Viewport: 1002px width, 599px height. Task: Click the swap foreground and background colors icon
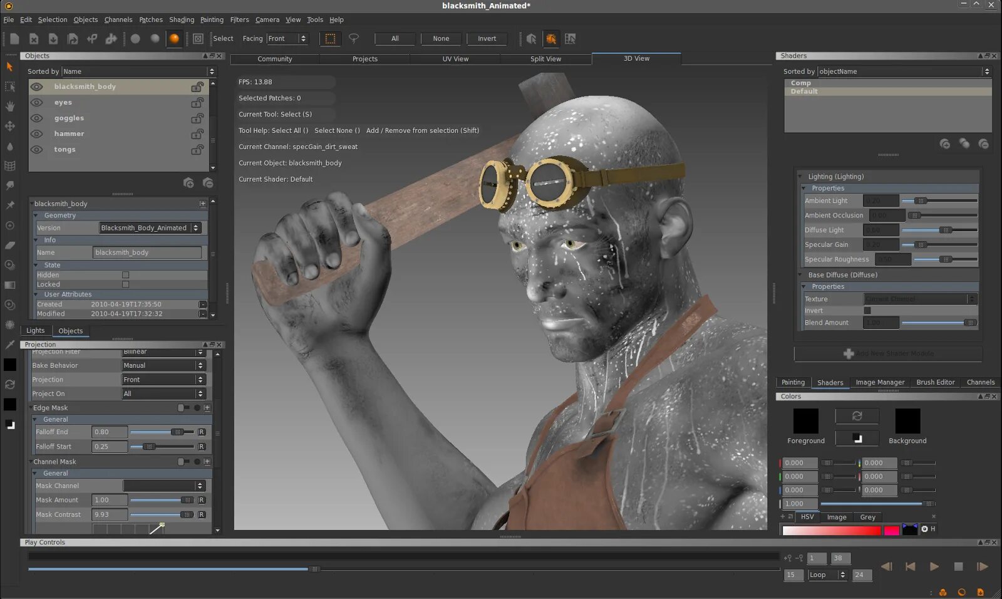tap(857, 416)
